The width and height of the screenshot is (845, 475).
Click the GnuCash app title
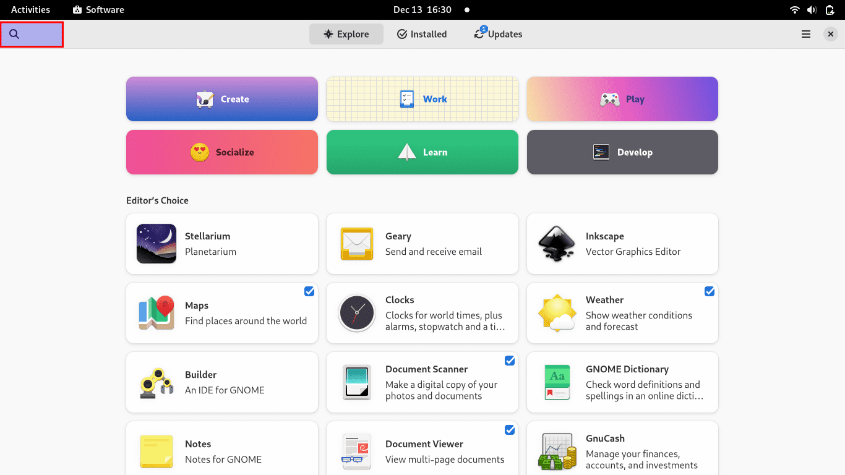click(x=605, y=439)
